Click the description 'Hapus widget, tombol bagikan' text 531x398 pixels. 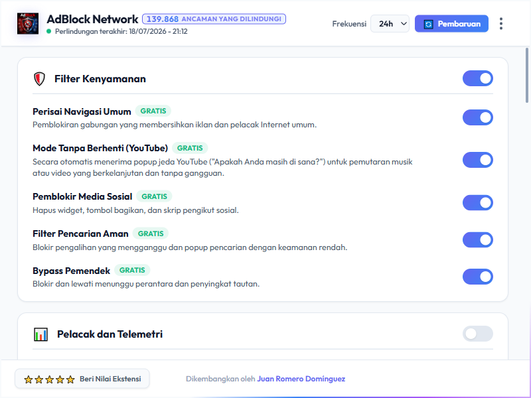coord(135,210)
